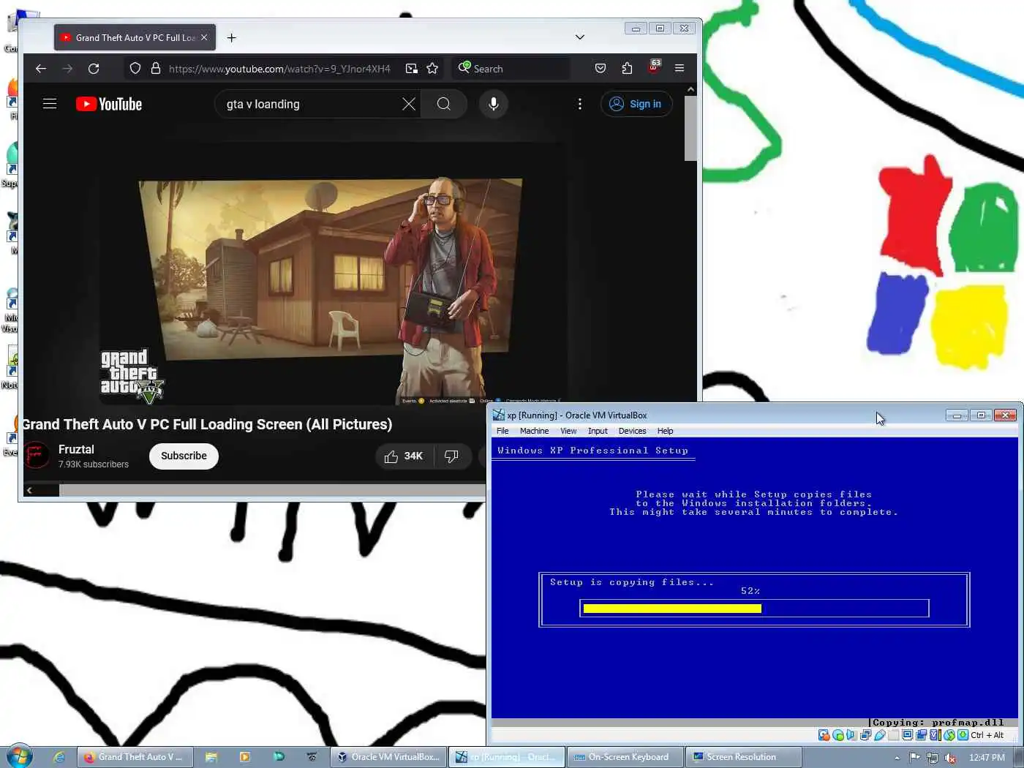The image size is (1024, 768).
Task: Expand Firefox list all tabs chevron
Action: click(x=580, y=37)
